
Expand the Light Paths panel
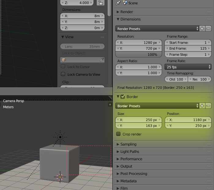click(118, 152)
